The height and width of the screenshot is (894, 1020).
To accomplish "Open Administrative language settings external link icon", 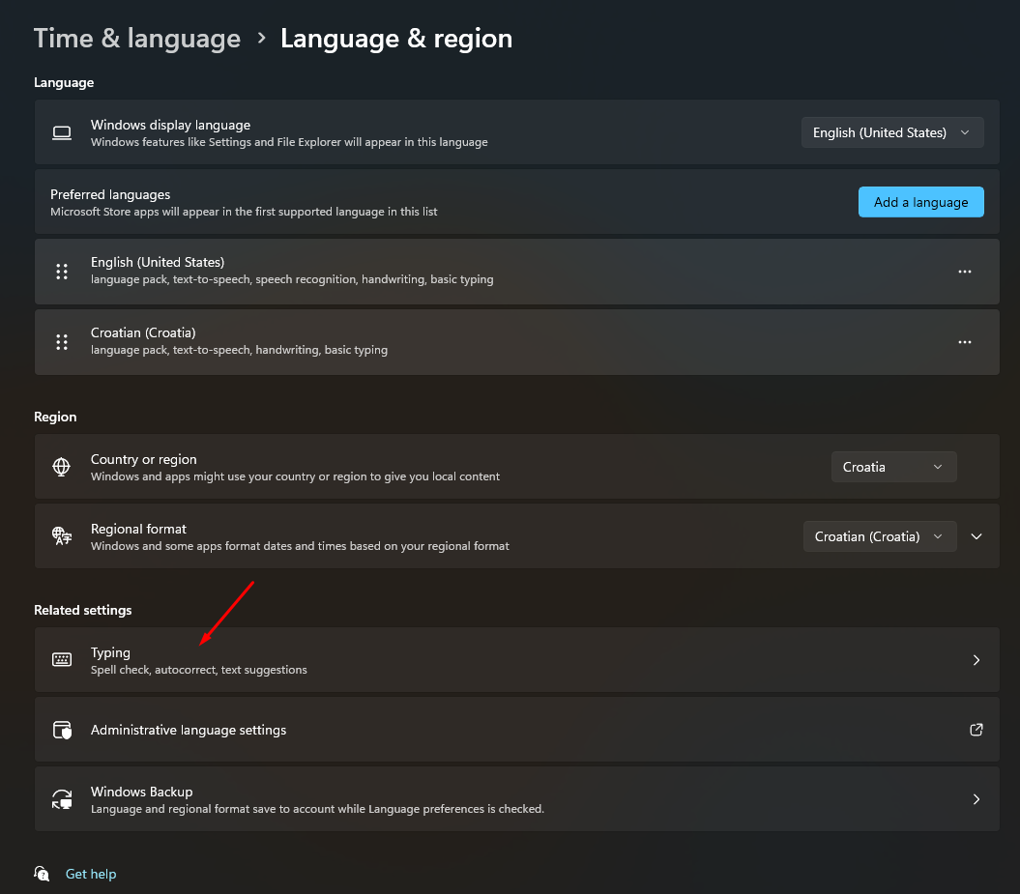I will click(x=976, y=730).
